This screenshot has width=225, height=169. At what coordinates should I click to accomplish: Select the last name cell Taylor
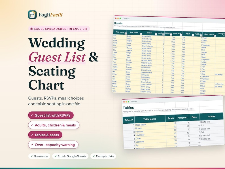point(134,55)
